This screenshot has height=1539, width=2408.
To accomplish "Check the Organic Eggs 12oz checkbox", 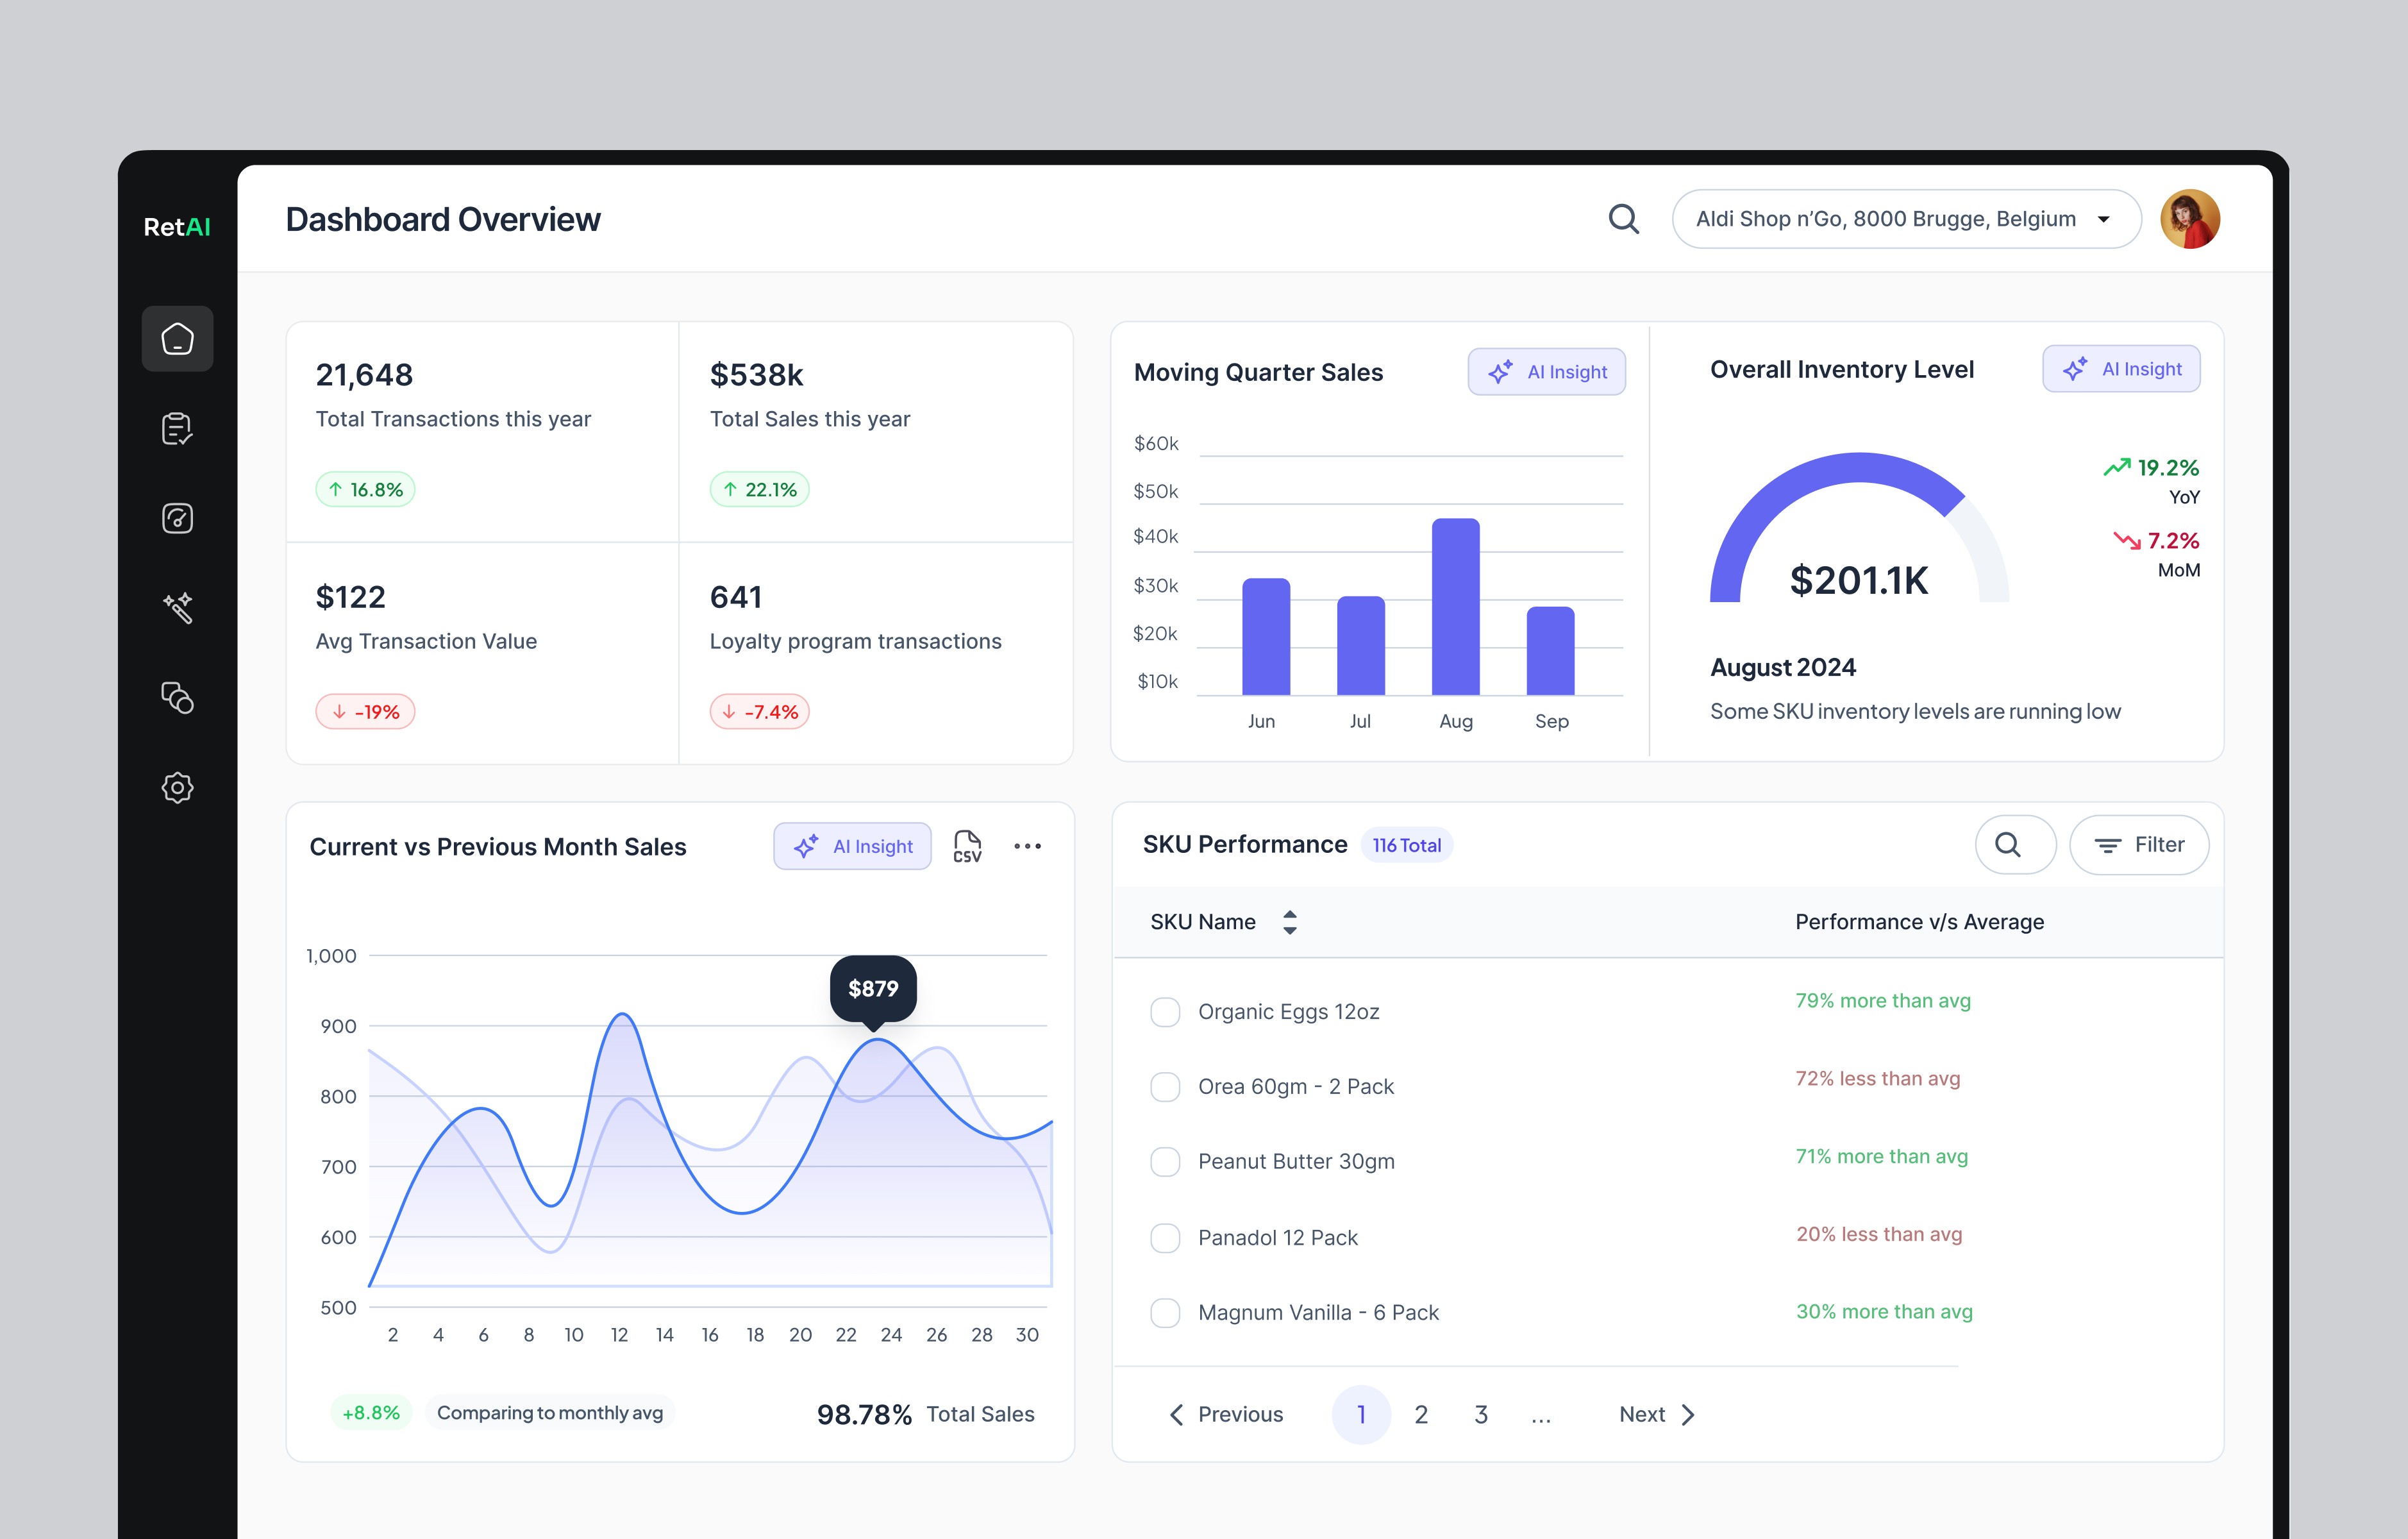I will pyautogui.click(x=1165, y=1011).
